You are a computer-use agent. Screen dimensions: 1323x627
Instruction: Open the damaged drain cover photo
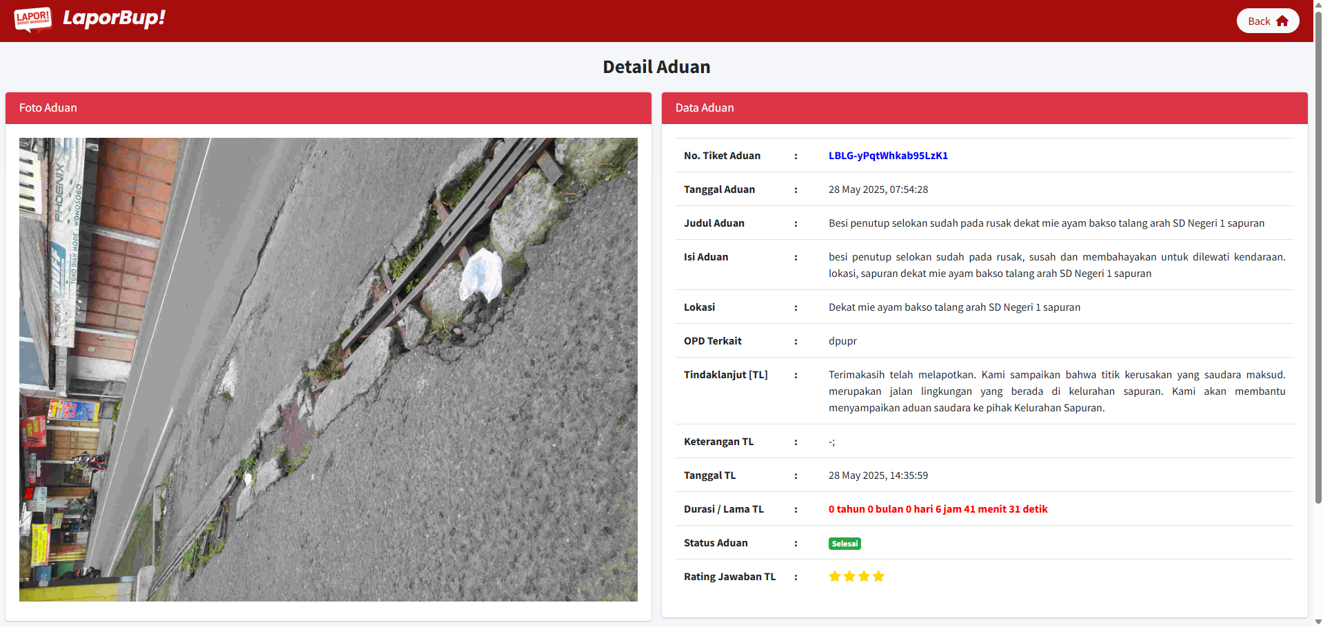328,369
